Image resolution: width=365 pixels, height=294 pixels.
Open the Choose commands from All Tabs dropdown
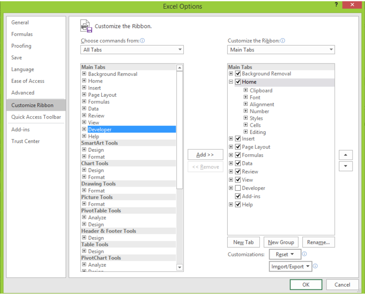click(x=132, y=50)
